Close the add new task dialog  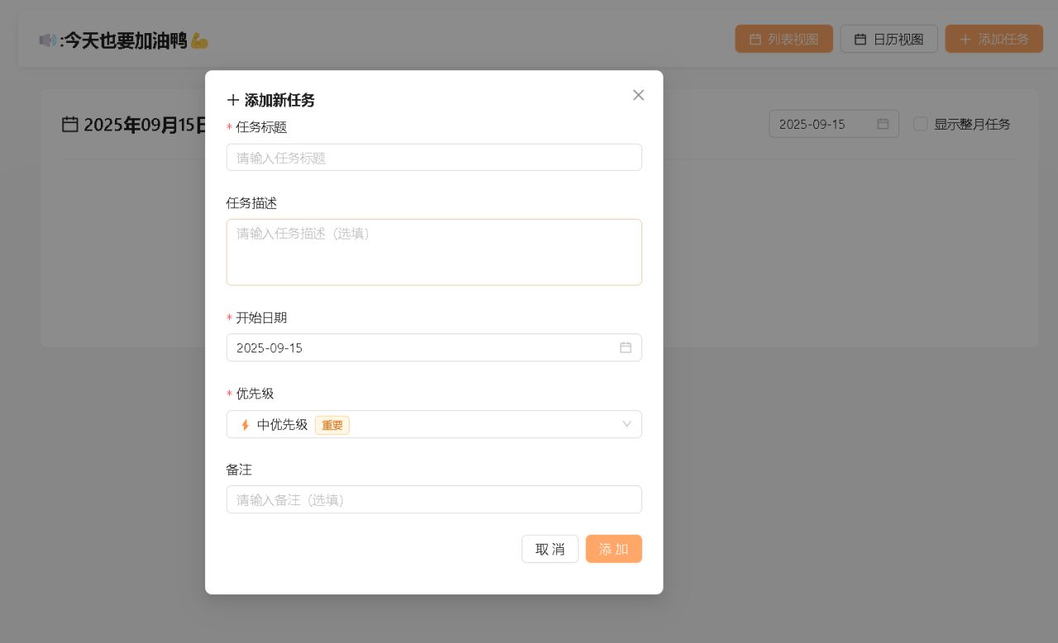coord(638,95)
